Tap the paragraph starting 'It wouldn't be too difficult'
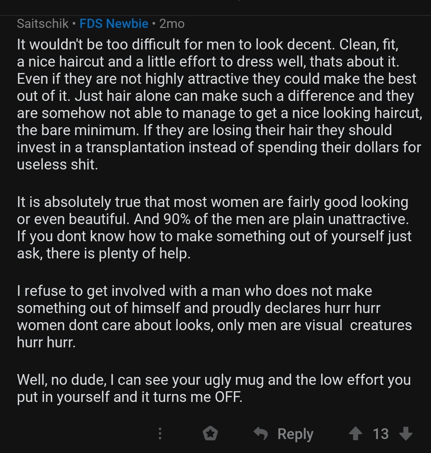Image resolution: width=431 pixels, height=453 pixels. point(219,104)
